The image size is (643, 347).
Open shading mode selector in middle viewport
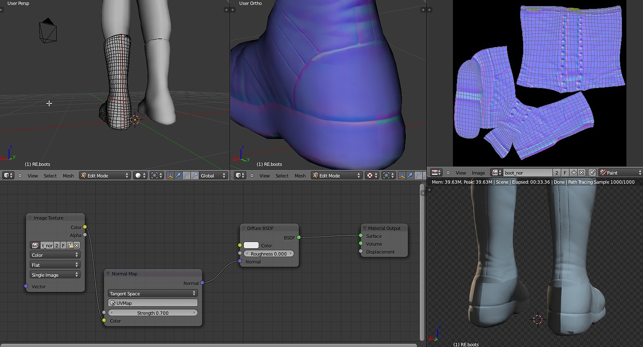[372, 175]
